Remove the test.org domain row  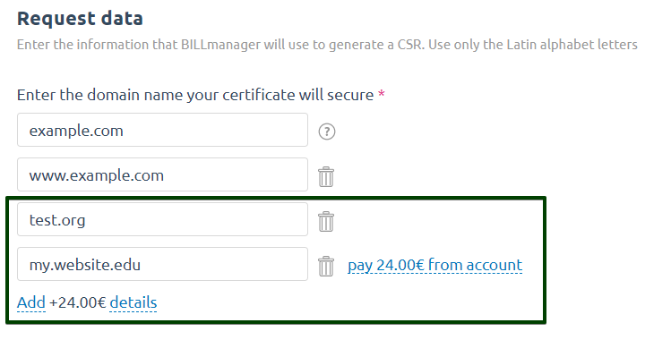[x=326, y=222]
